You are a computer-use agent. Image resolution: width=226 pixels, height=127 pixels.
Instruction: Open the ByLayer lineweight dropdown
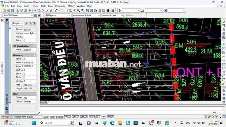tap(113, 15)
